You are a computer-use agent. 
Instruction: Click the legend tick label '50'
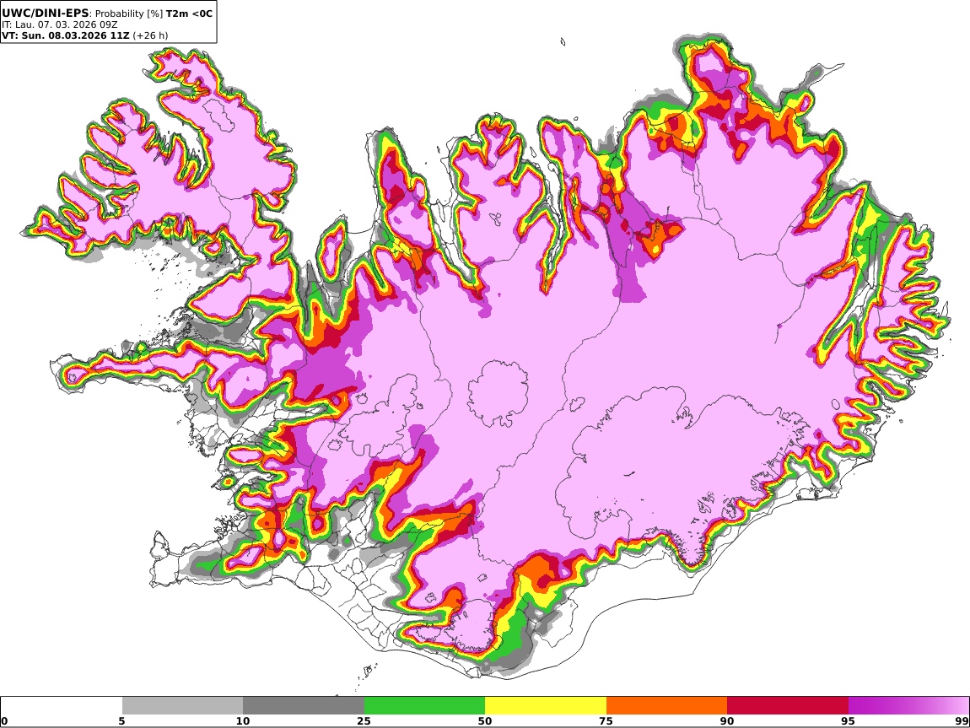[485, 720]
